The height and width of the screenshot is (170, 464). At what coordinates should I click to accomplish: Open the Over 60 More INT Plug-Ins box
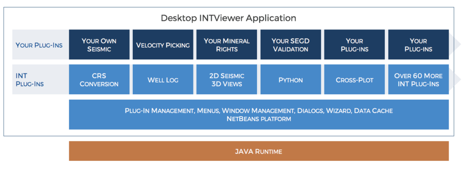418,79
